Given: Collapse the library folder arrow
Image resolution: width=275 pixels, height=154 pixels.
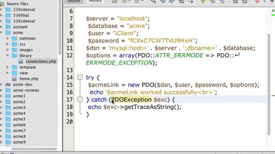Looking at the screenshot, I should tap(8, 56).
